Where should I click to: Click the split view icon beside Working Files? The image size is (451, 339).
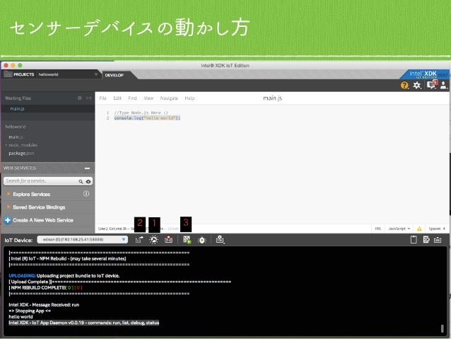tap(88, 98)
